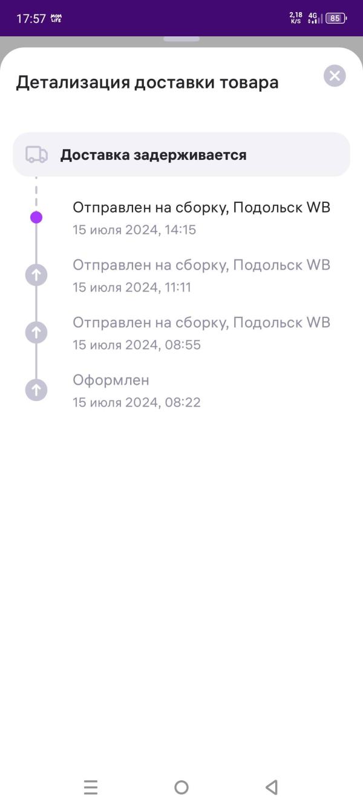Select the 11:11 Отправлен на сборку entry
Image resolution: width=363 pixels, height=807 pixels.
pos(201,276)
